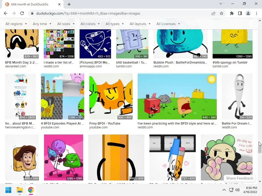Open the Chrome profile avatar
The height and width of the screenshot is (196, 262).
click(248, 13)
